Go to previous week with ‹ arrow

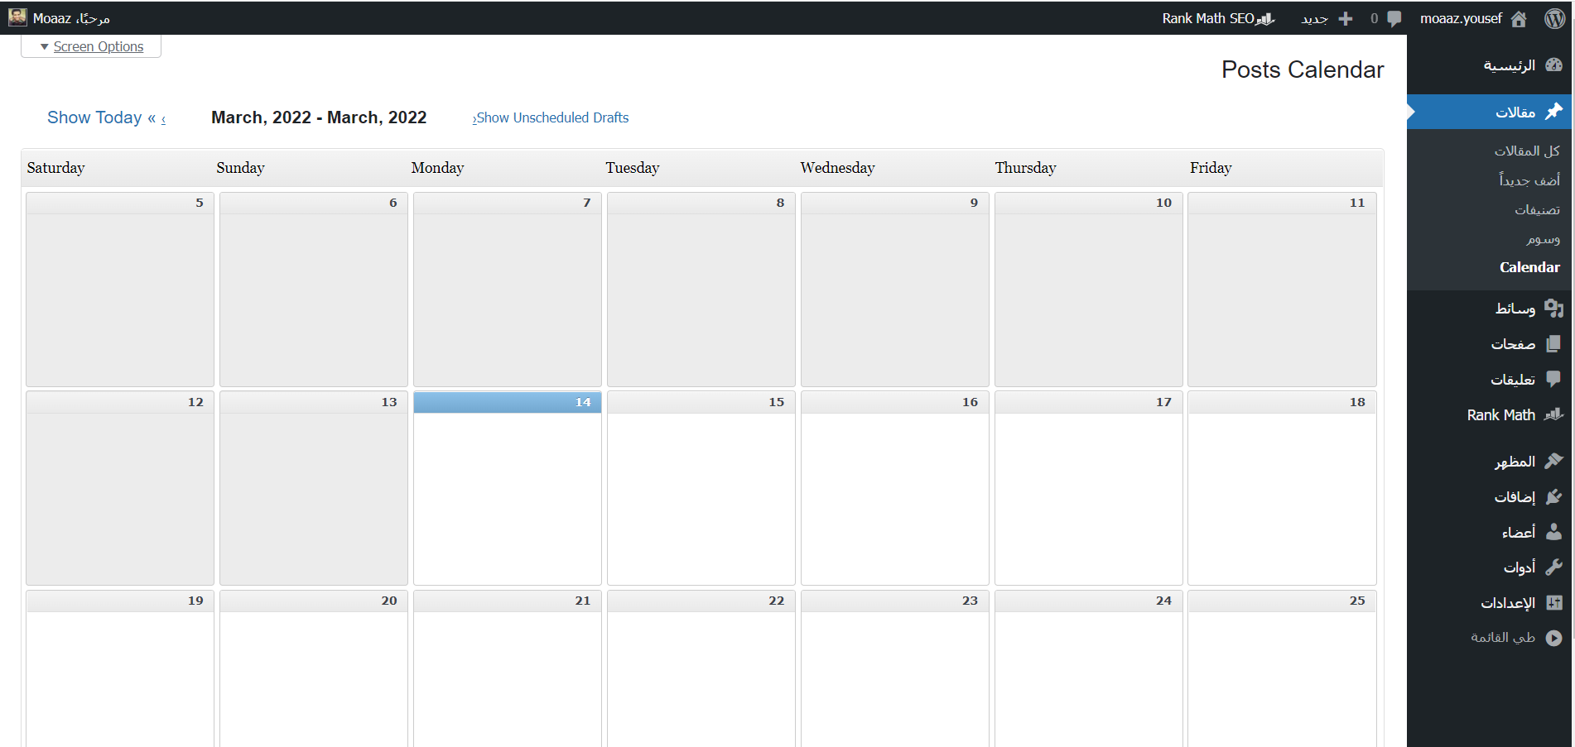point(163,118)
